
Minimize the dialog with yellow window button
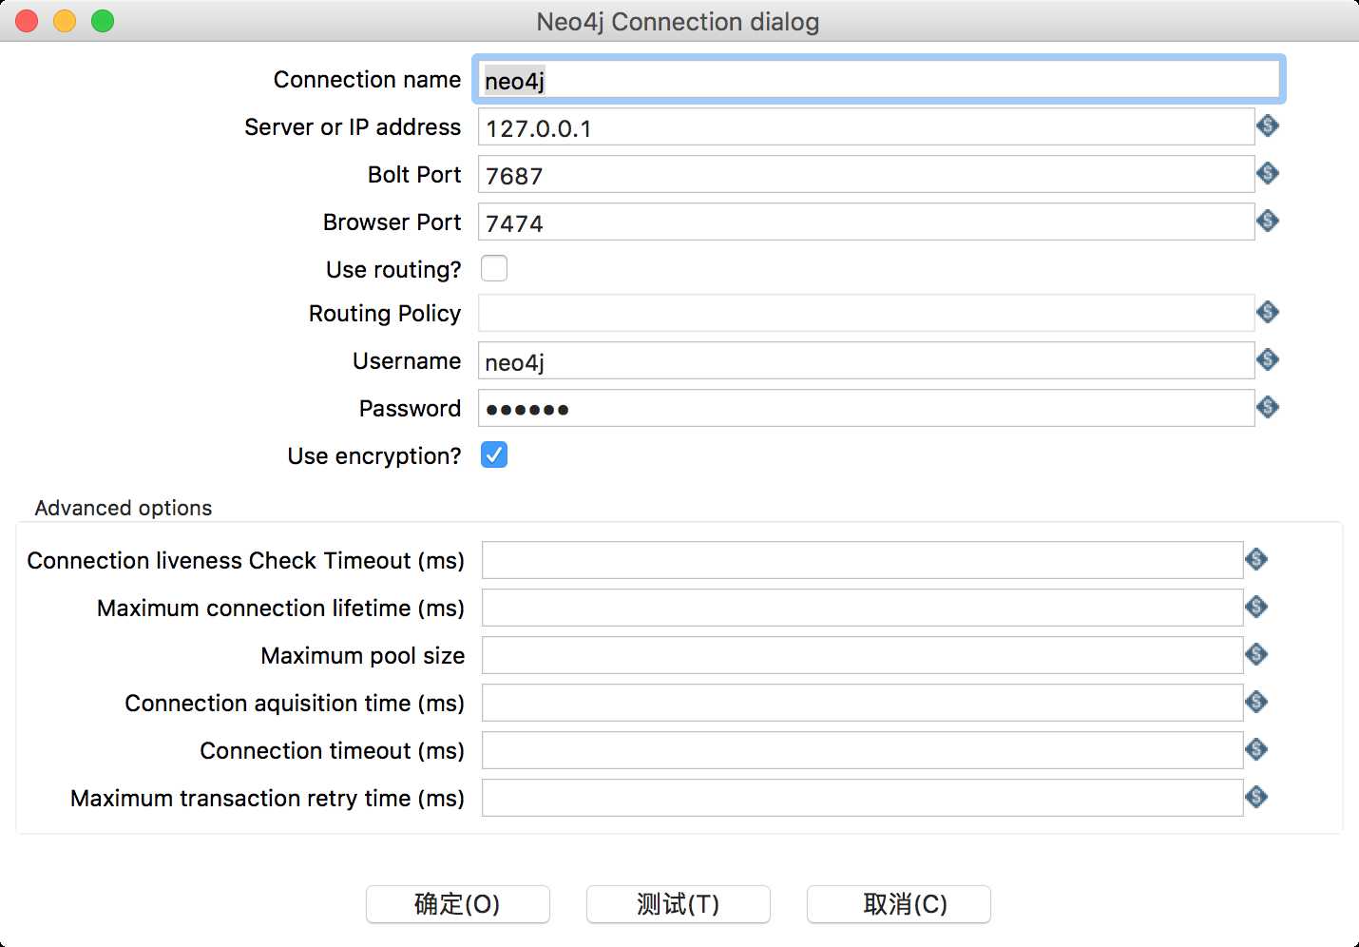65,21
